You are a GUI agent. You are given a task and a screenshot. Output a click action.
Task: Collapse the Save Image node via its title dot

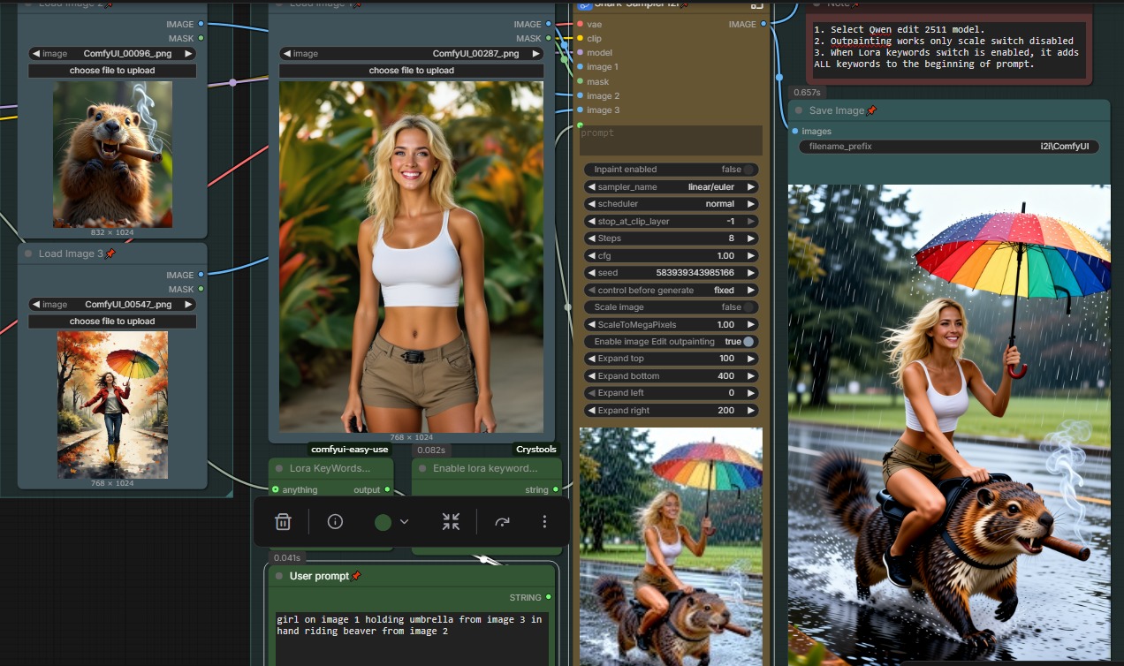tap(800, 110)
